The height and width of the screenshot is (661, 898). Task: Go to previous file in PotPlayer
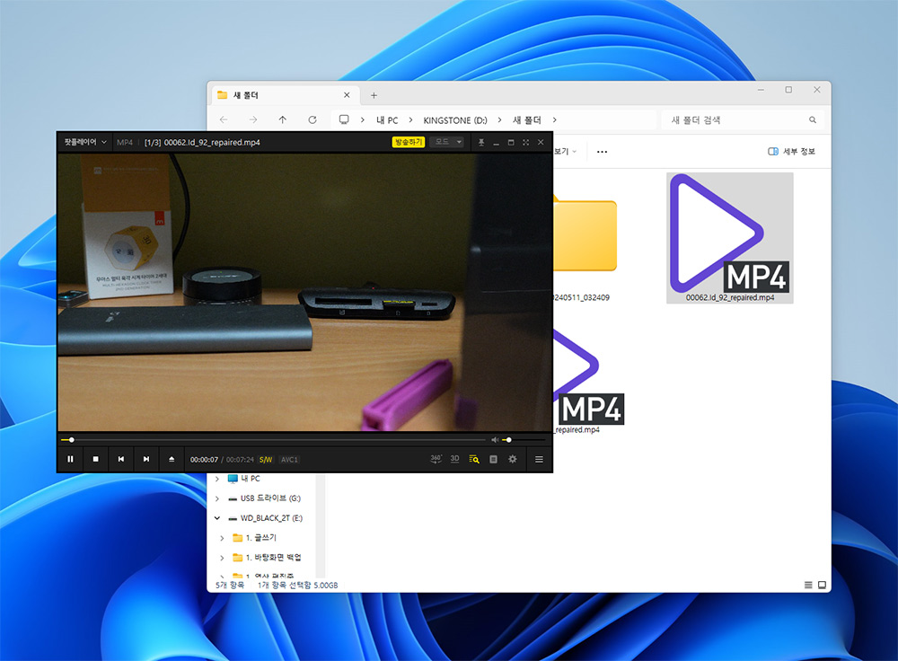[x=121, y=459]
